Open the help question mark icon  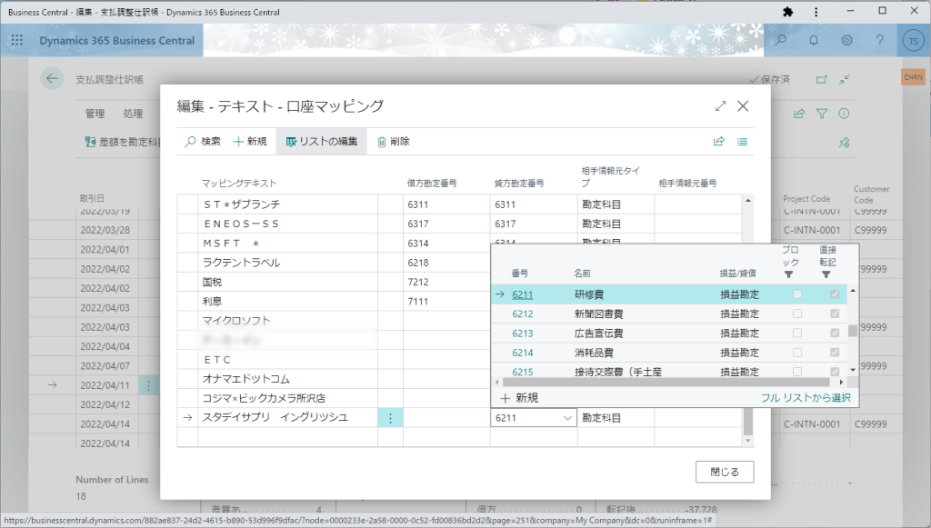(x=880, y=40)
